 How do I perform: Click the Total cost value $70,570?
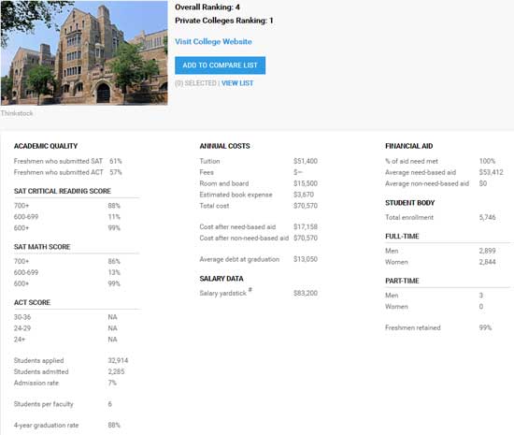click(x=306, y=206)
